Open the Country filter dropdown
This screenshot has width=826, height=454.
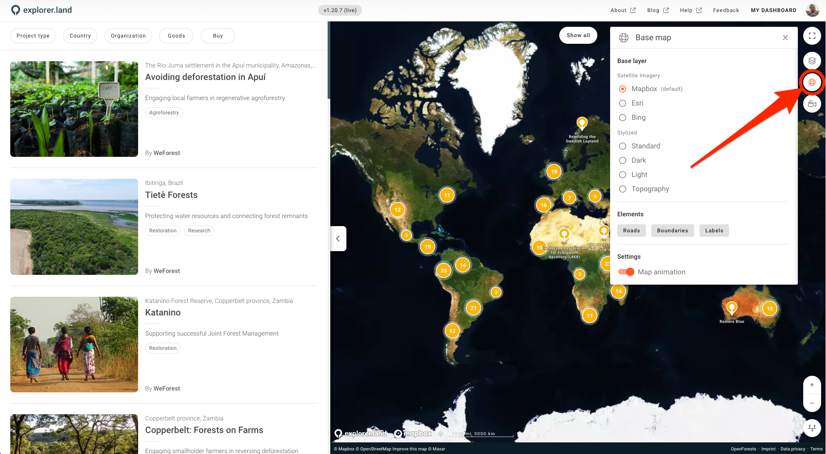click(80, 36)
